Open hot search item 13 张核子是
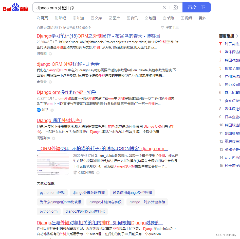 232,149
